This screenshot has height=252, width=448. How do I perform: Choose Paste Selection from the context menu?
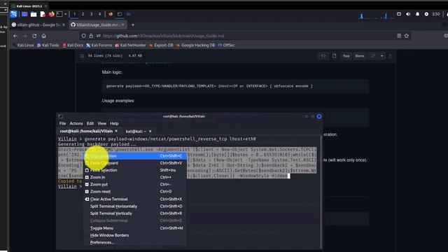pos(134,170)
